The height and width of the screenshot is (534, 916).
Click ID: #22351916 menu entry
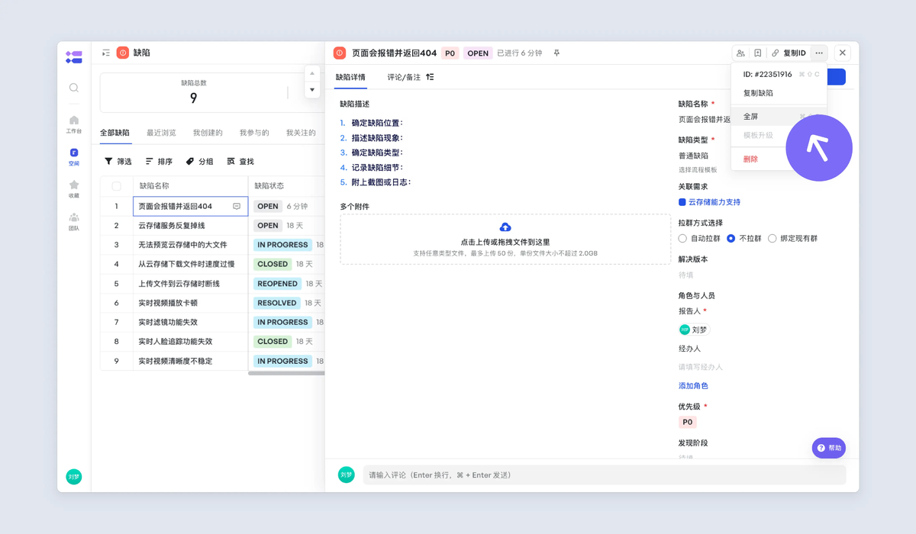point(779,74)
